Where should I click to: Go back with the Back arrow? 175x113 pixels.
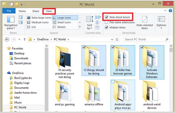[7, 39]
